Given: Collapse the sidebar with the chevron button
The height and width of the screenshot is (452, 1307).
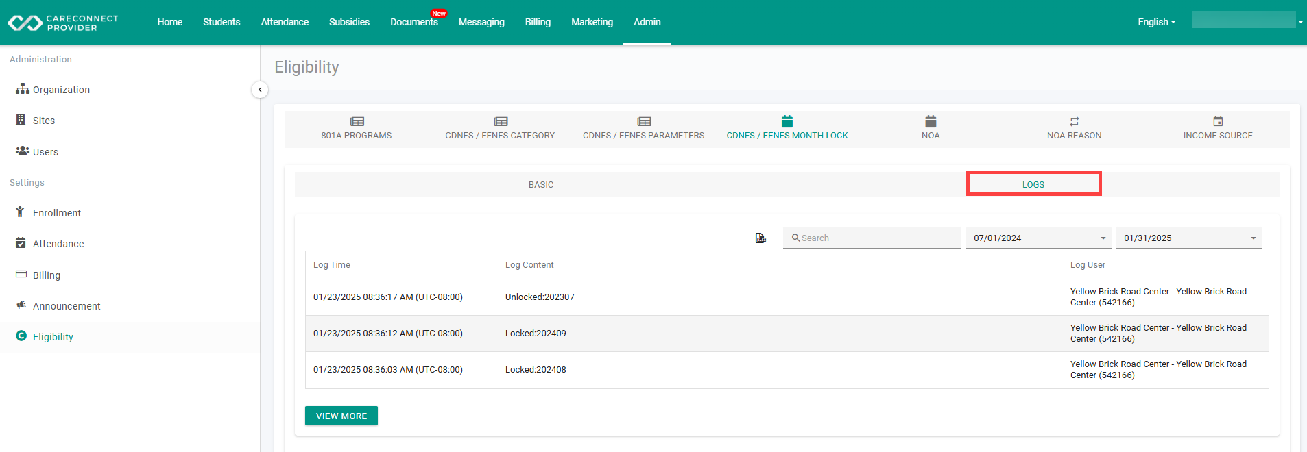Looking at the screenshot, I should tap(260, 90).
